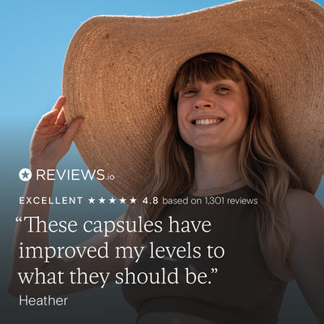
Task: Click the fifth star next to 4.8
Action: [x=133, y=201]
